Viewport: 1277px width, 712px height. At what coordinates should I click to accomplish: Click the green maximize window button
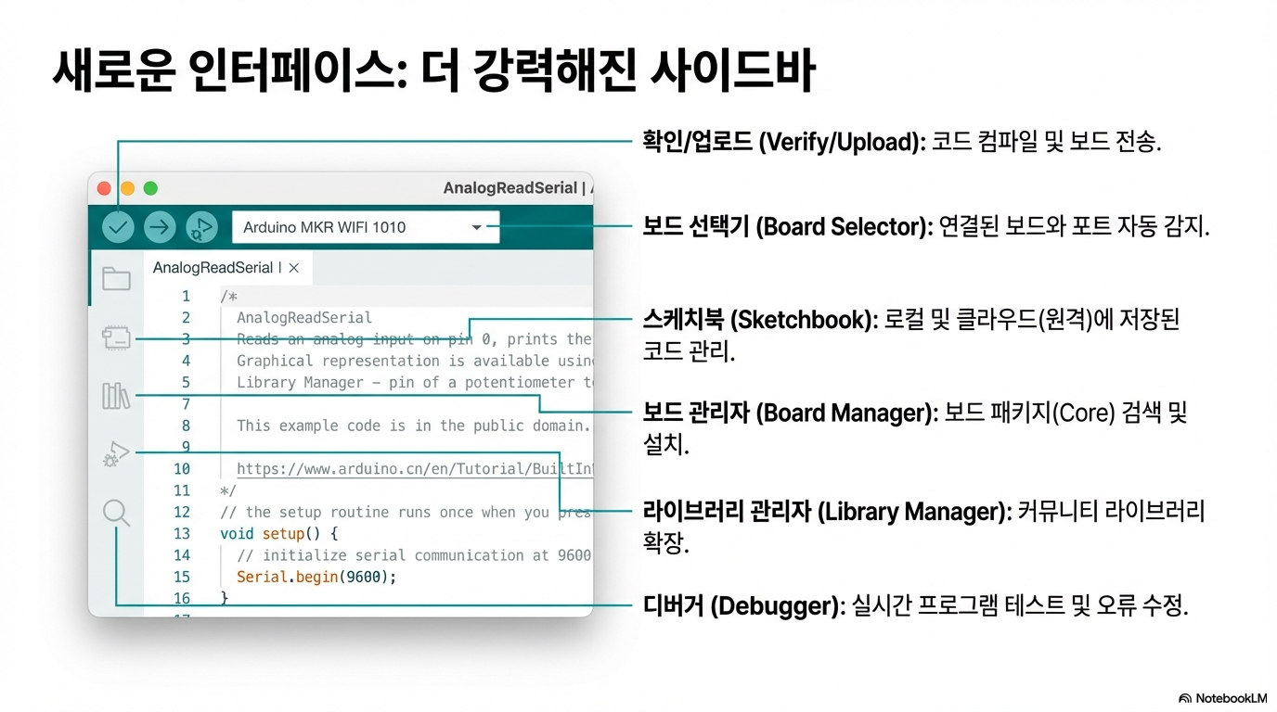(150, 188)
